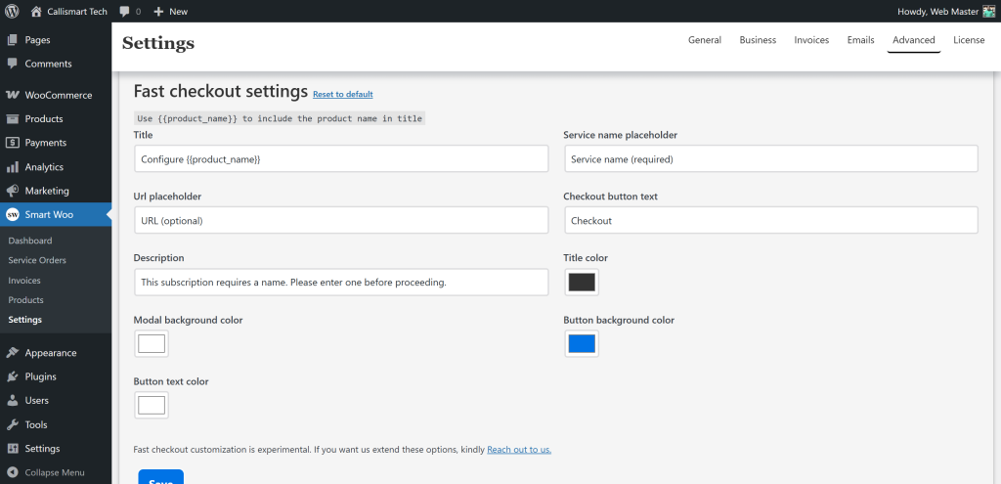This screenshot has width=1001, height=484.
Task: Click the Comments sidebar icon
Action: pyautogui.click(x=12, y=64)
